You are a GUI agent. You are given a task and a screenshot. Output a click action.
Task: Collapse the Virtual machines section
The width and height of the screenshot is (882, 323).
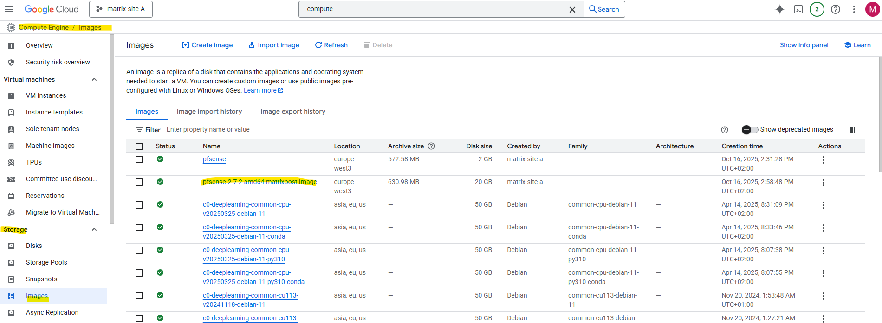[94, 79]
